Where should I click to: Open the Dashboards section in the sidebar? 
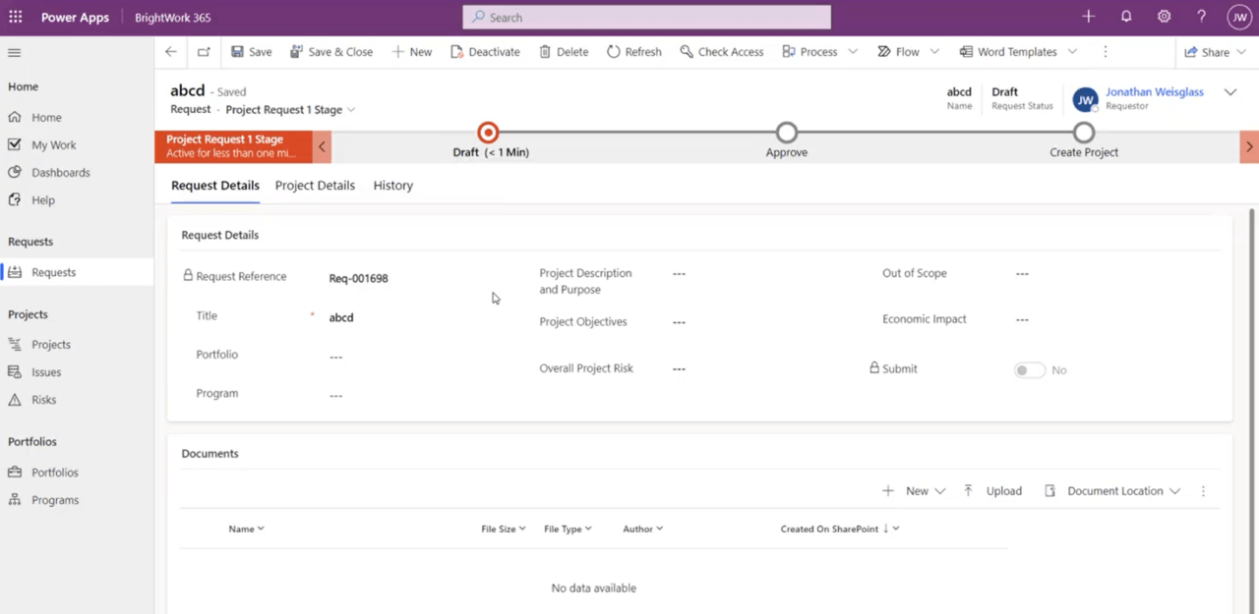[60, 172]
